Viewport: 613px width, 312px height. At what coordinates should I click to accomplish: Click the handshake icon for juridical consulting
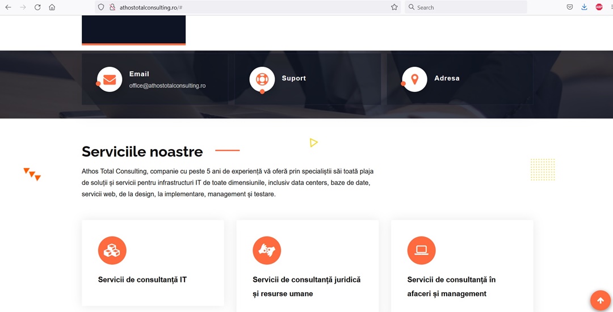pyautogui.click(x=267, y=250)
